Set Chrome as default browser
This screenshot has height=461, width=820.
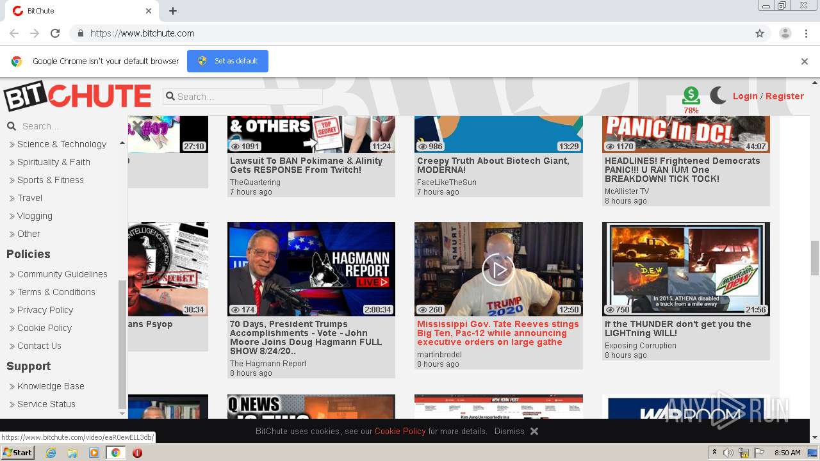click(x=227, y=61)
